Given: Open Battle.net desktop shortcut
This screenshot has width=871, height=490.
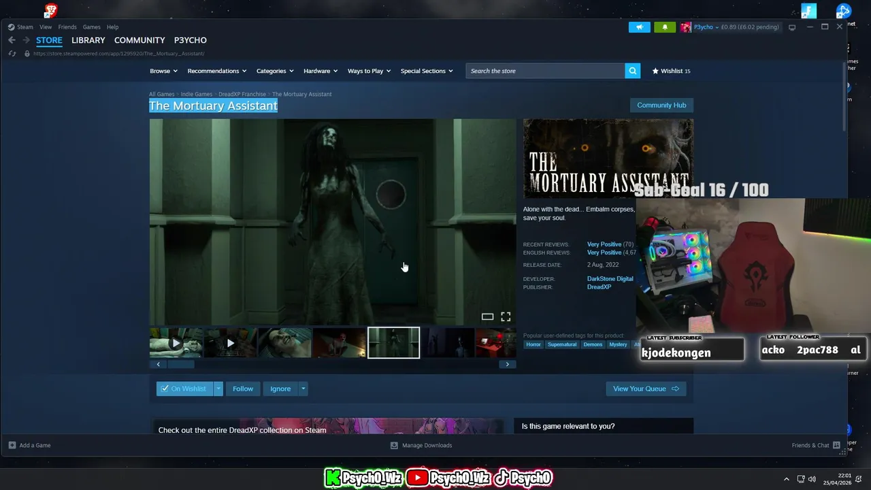Looking at the screenshot, I should coord(844,11).
